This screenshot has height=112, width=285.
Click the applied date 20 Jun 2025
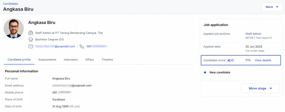pyautogui.click(x=254, y=47)
